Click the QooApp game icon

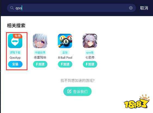click(15, 41)
